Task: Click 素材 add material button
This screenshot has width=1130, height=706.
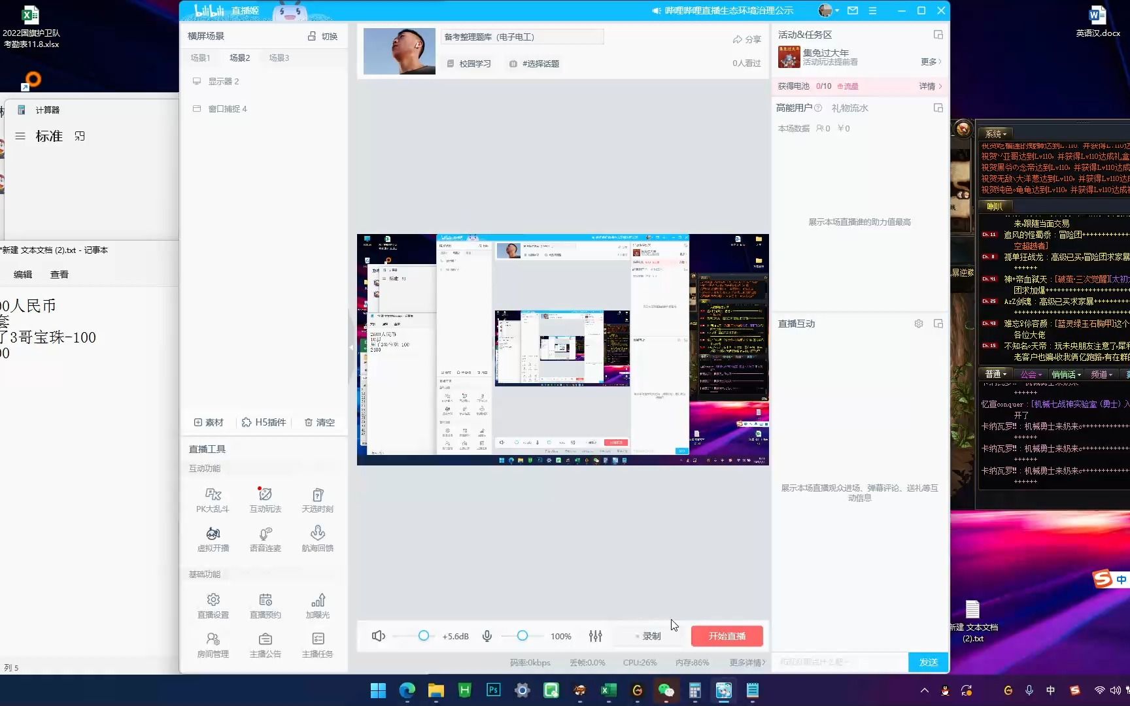Action: pyautogui.click(x=209, y=423)
